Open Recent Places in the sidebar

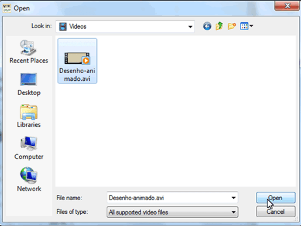pos(29,51)
